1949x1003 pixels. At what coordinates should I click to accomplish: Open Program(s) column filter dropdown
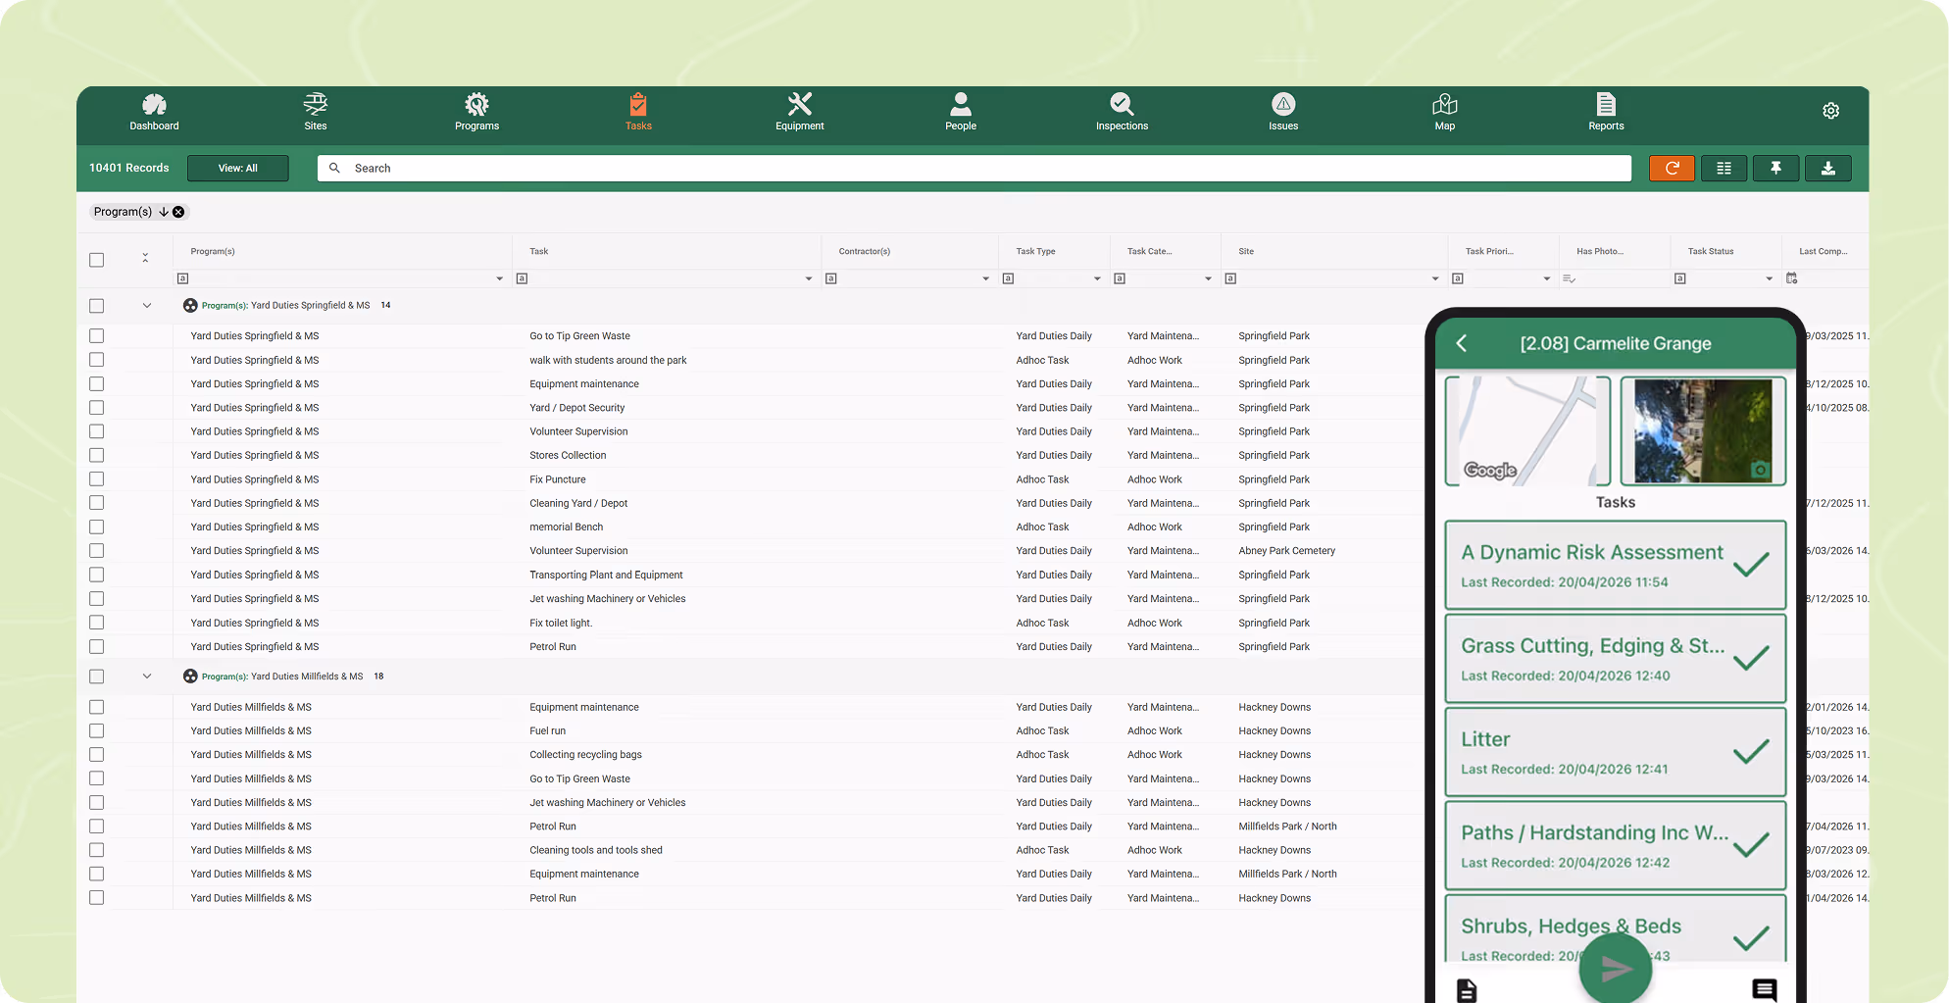499,279
